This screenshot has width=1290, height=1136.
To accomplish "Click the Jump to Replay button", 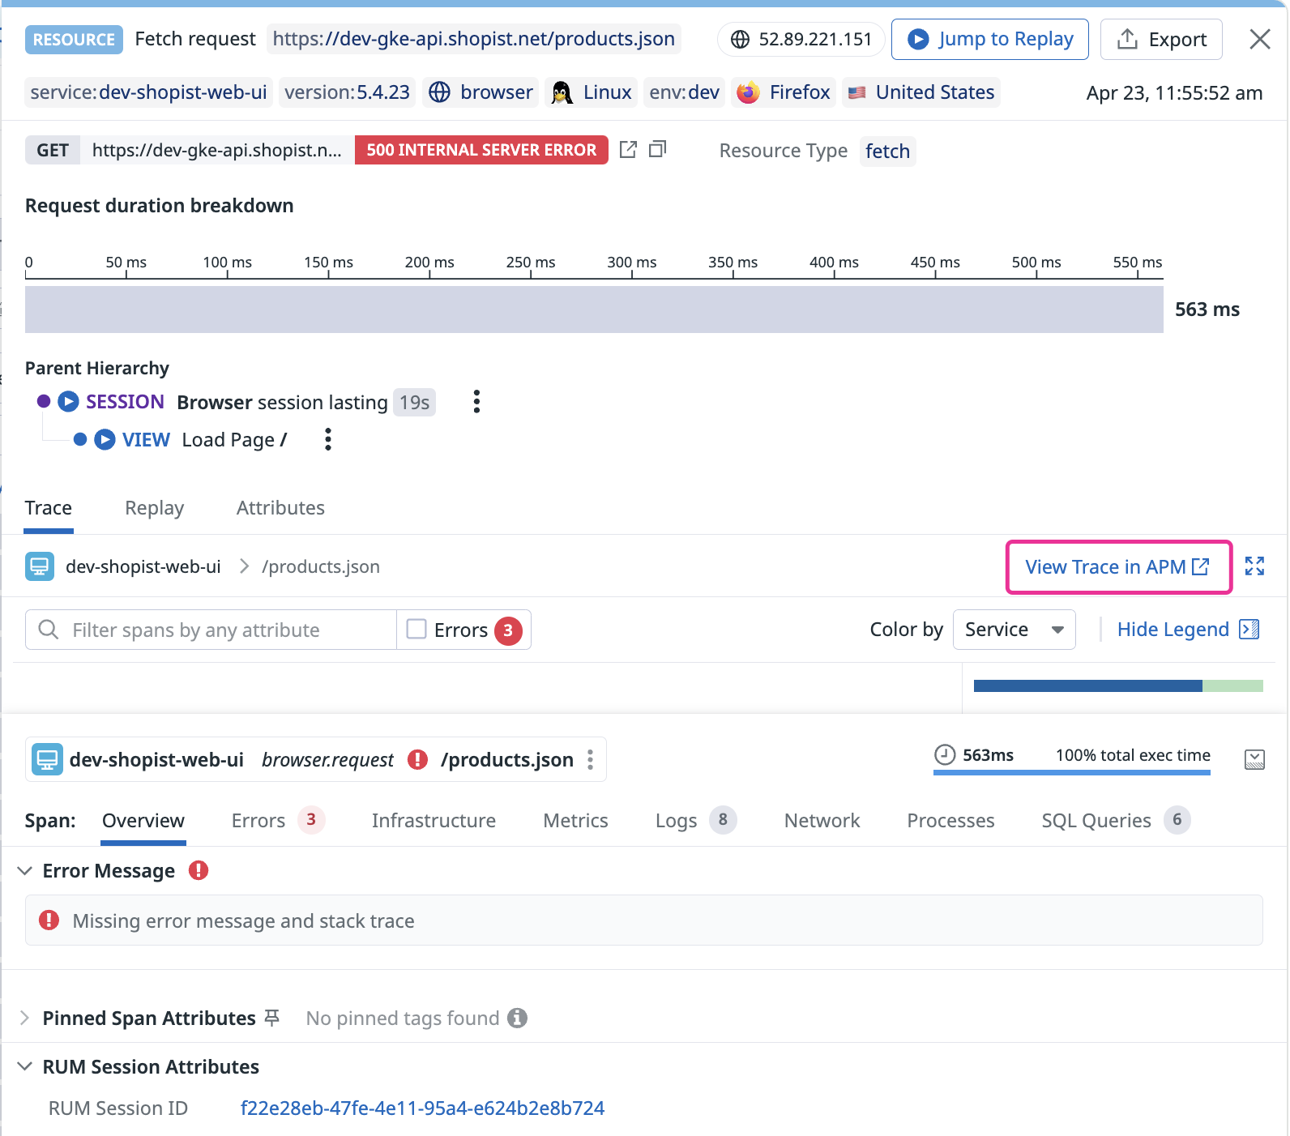I will click(x=990, y=39).
